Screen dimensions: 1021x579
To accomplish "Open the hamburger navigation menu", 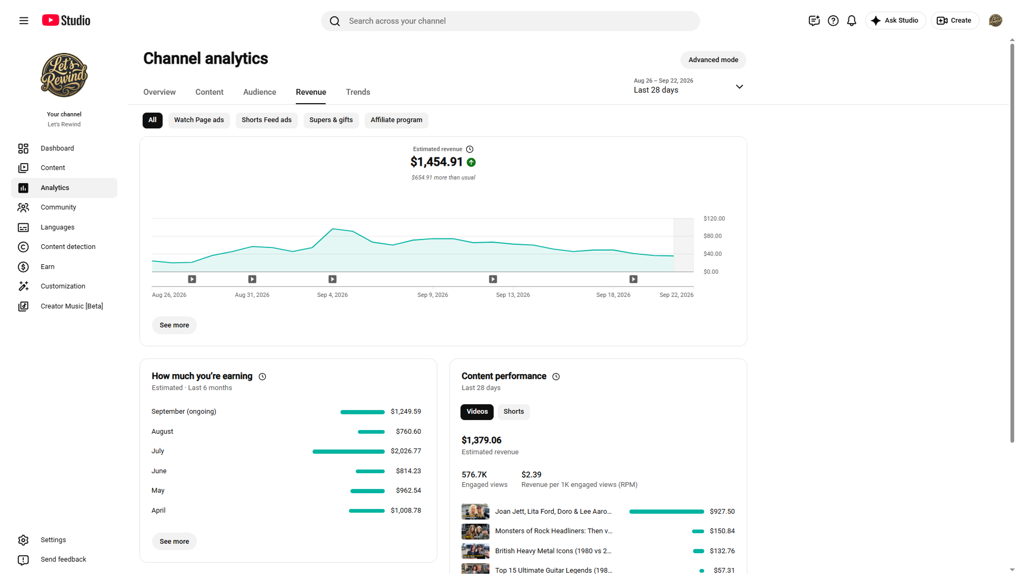I will pos(24,21).
